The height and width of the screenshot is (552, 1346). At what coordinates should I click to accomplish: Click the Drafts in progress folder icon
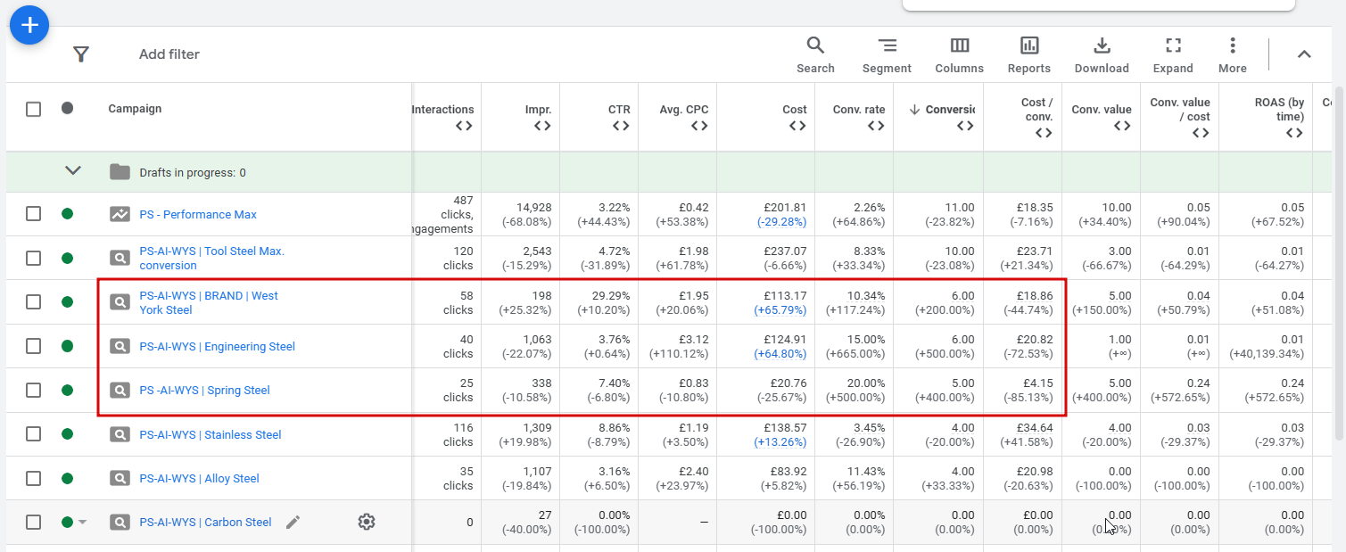(x=120, y=172)
